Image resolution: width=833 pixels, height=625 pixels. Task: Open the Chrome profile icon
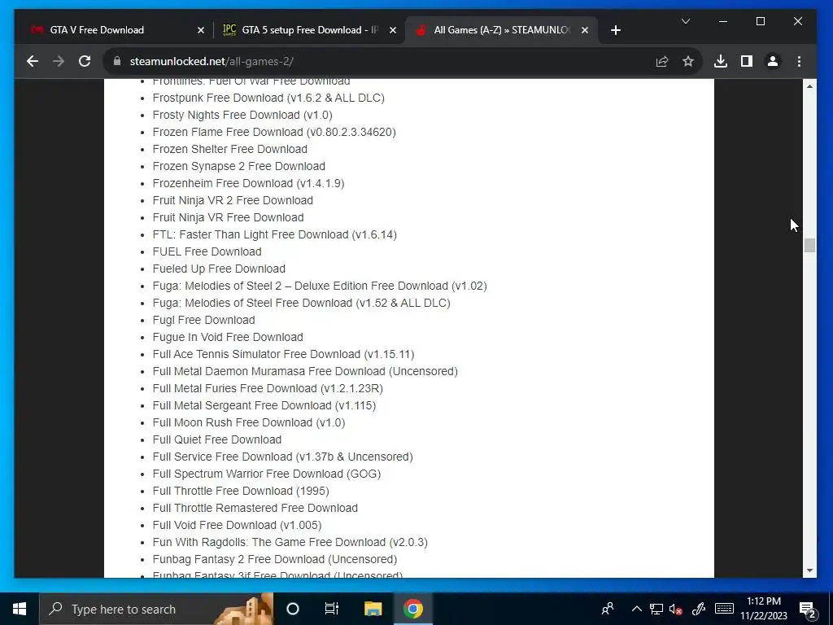click(773, 61)
